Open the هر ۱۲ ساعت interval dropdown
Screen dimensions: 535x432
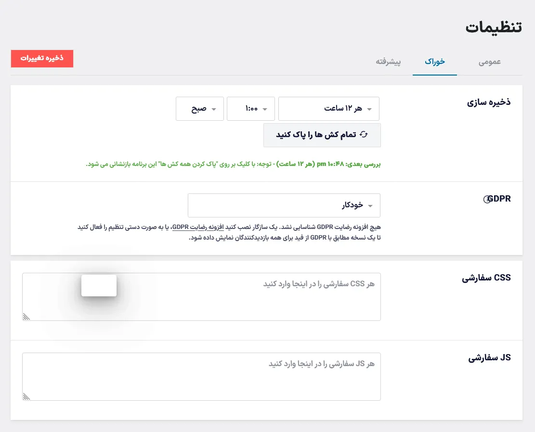tap(328, 109)
